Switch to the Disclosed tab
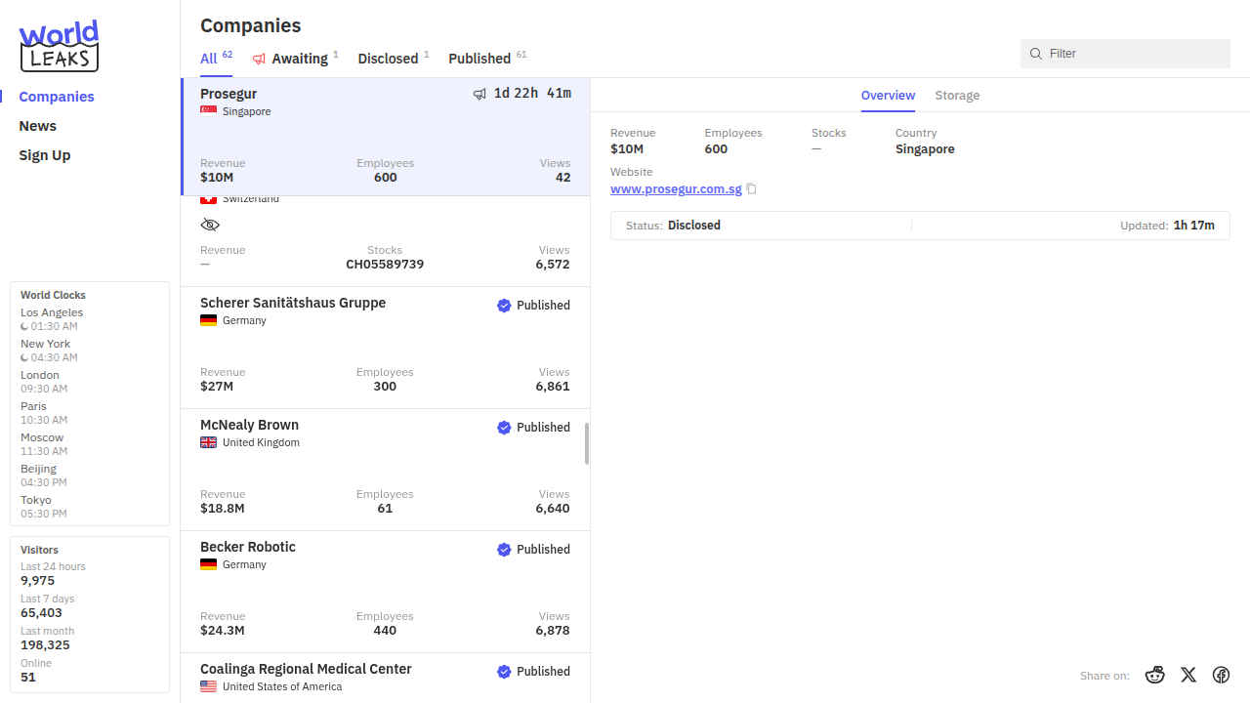Image resolution: width=1250 pixels, height=703 pixels. coord(394,59)
